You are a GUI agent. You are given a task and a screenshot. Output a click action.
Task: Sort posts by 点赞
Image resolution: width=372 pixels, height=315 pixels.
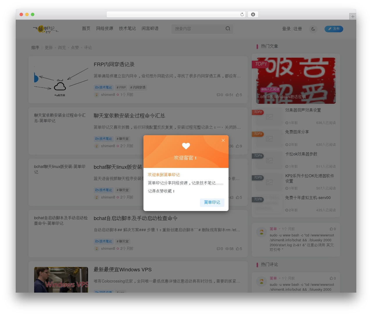75,48
